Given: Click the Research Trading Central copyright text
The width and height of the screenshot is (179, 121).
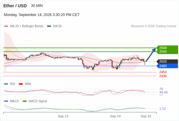Looking at the screenshot, I should (154, 26).
